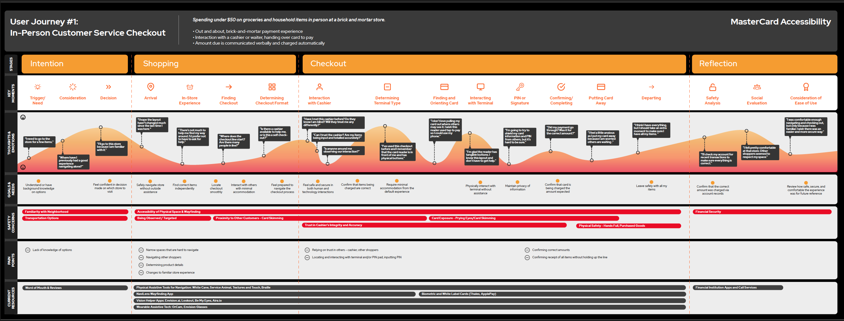The width and height of the screenshot is (844, 321).
Task: Click Trust in Cashier's Integrity and Accuracy bar
Action: (434, 225)
